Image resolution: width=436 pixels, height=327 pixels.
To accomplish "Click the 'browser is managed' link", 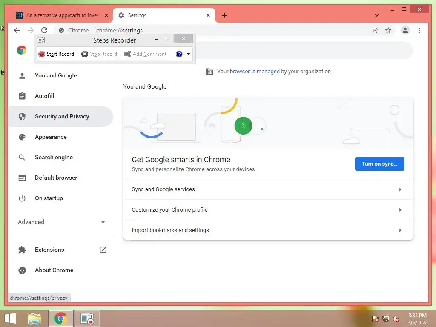I will pos(255,72).
